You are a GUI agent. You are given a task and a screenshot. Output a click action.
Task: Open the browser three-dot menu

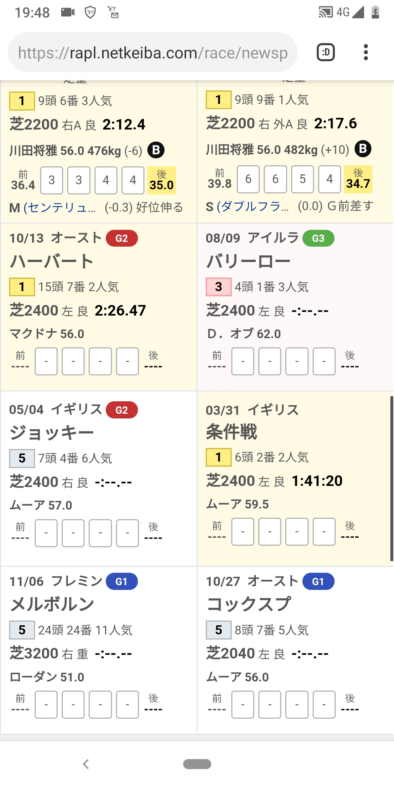pos(366,52)
